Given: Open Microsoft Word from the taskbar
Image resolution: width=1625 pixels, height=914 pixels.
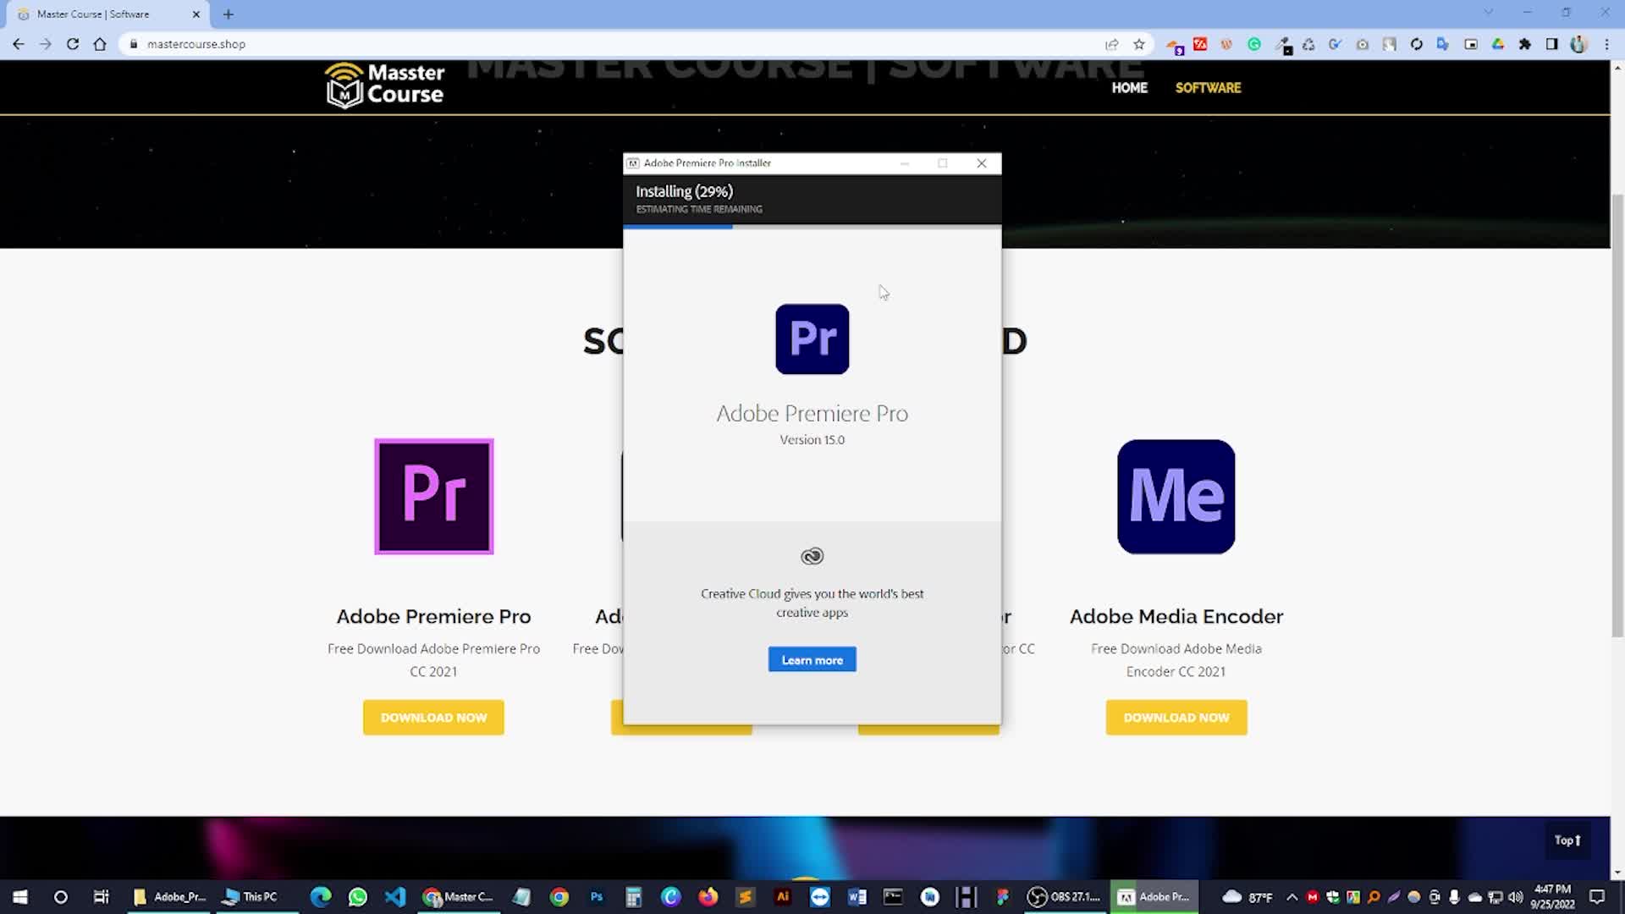Looking at the screenshot, I should [856, 897].
